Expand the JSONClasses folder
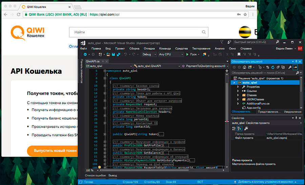305x185 pixels. (x=238, y=99)
